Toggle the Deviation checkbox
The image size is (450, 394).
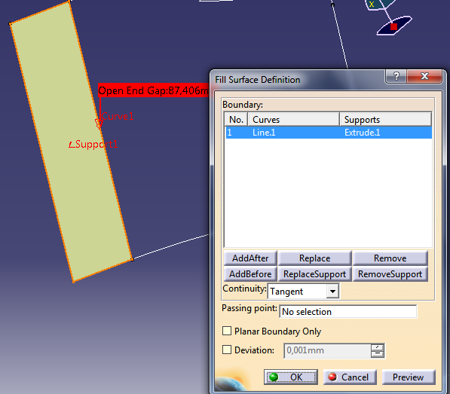pos(227,350)
